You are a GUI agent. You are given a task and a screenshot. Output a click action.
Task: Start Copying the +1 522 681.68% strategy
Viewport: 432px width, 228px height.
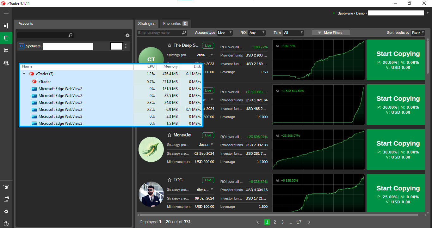(396, 105)
